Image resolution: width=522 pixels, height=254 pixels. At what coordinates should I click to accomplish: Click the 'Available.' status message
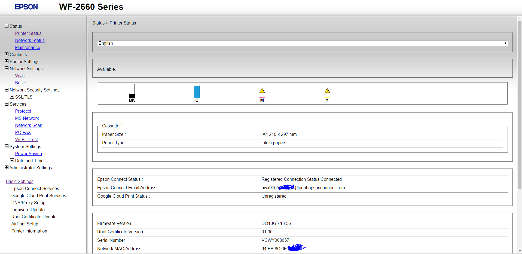106,69
